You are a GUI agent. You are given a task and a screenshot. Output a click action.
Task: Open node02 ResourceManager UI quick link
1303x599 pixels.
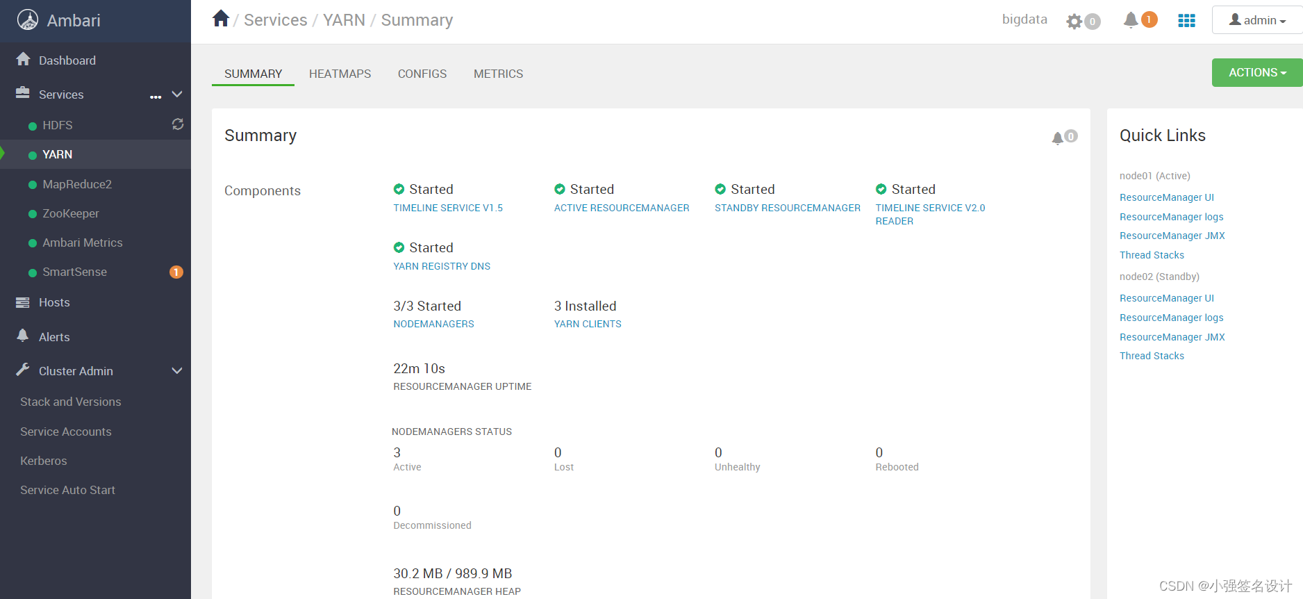pos(1167,298)
